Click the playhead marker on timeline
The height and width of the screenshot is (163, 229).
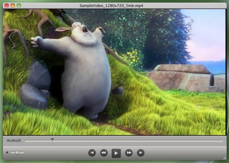click(x=52, y=140)
